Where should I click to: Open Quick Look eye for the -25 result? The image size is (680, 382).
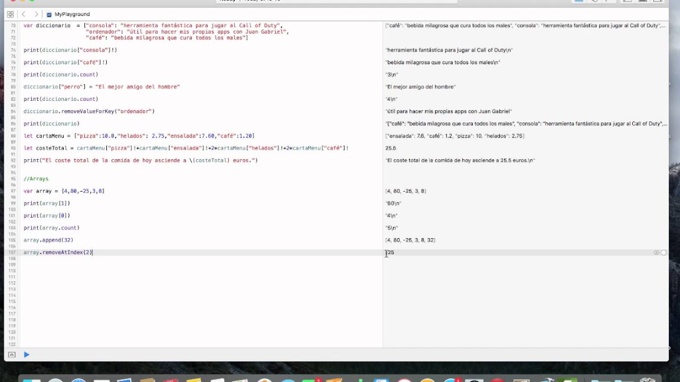tap(657, 253)
